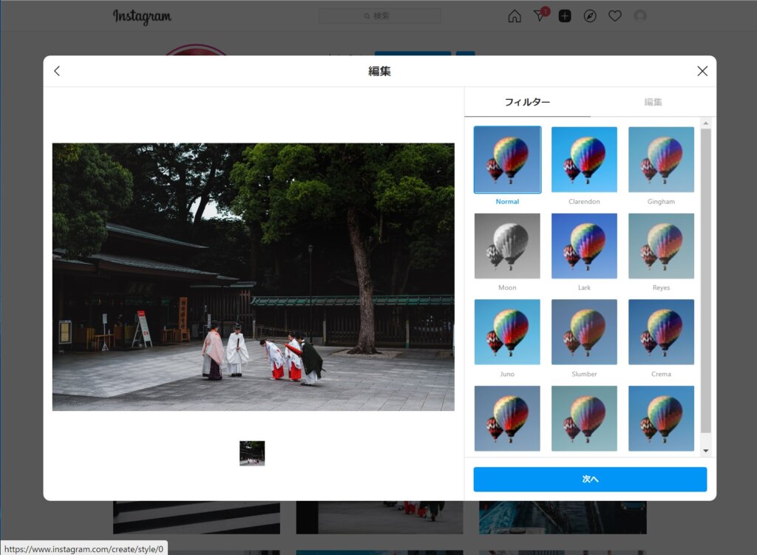Apply the Clarendon filter

pyautogui.click(x=584, y=160)
